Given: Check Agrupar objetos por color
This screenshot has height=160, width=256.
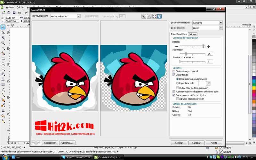Looking at the screenshot, I should tap(177, 99).
